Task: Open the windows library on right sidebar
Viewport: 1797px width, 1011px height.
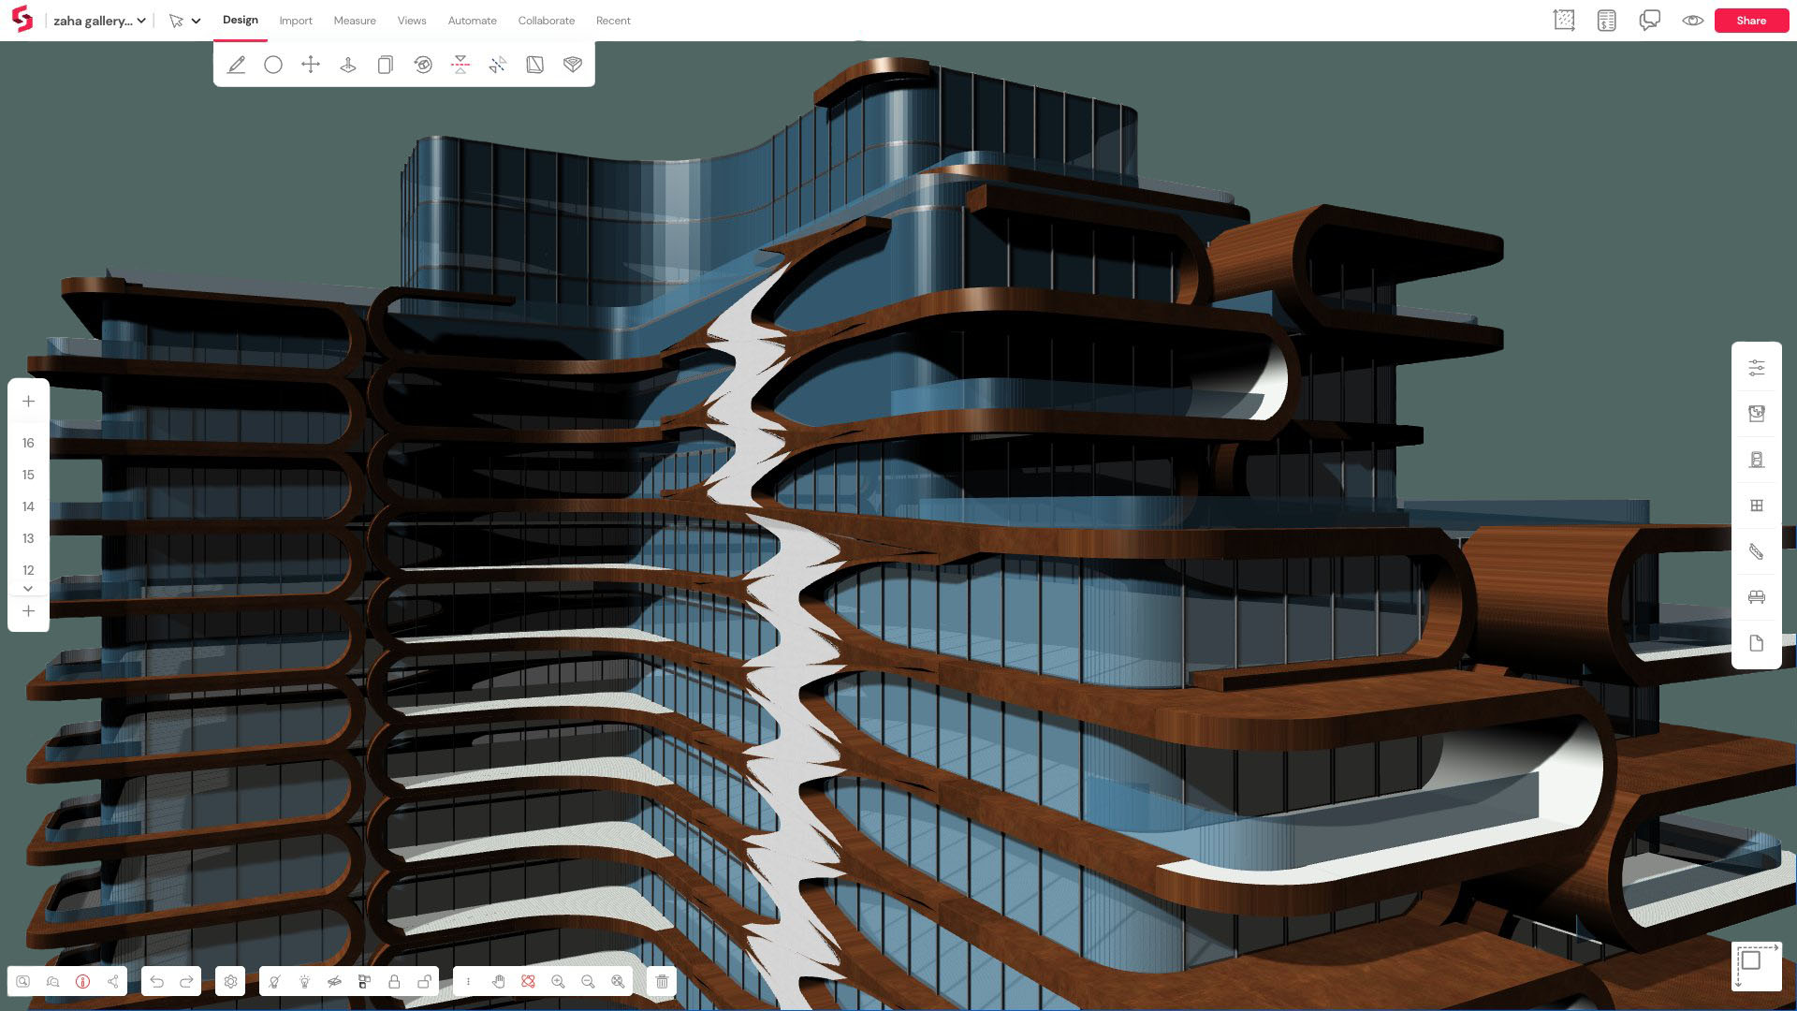Action: (x=1757, y=505)
